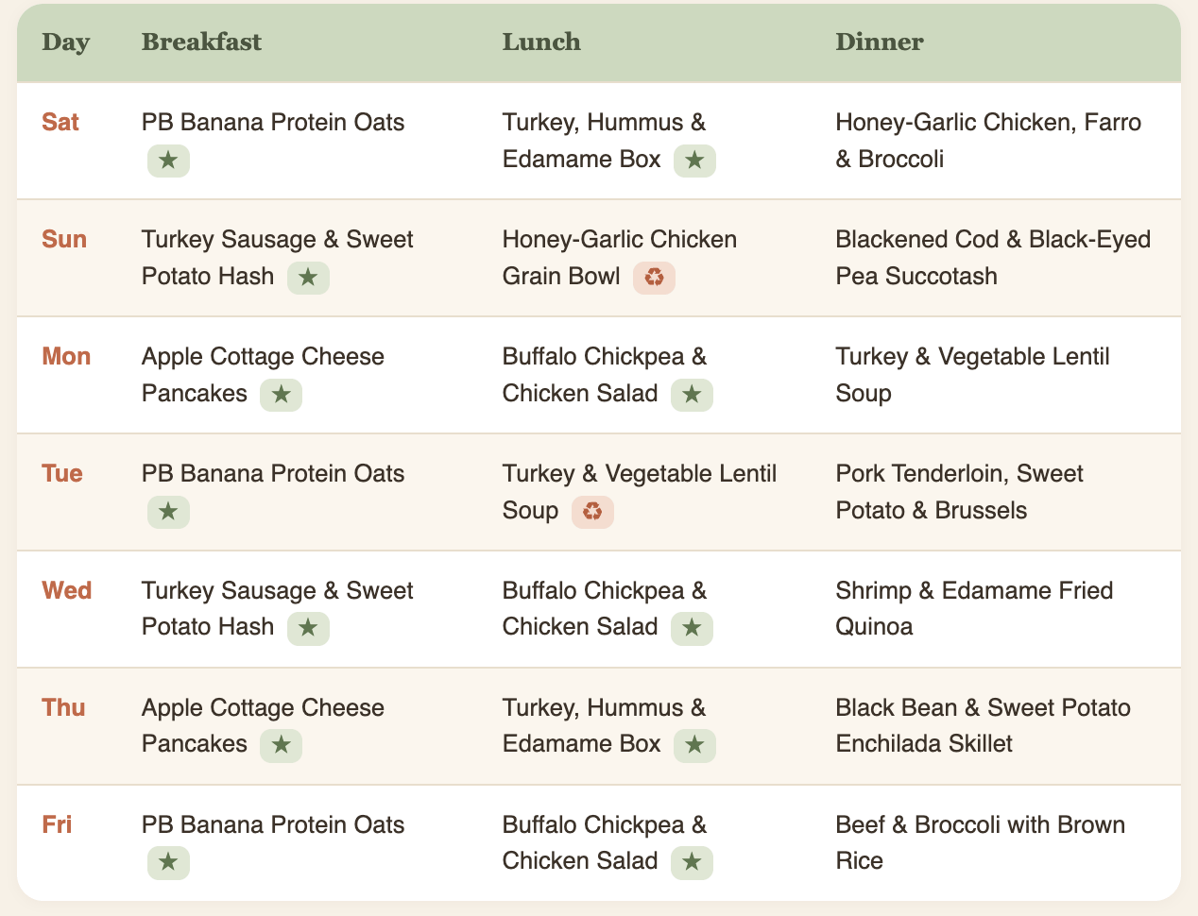Open Pork Tenderloin, Sweet Potato & Brussels dinner

coord(959,492)
